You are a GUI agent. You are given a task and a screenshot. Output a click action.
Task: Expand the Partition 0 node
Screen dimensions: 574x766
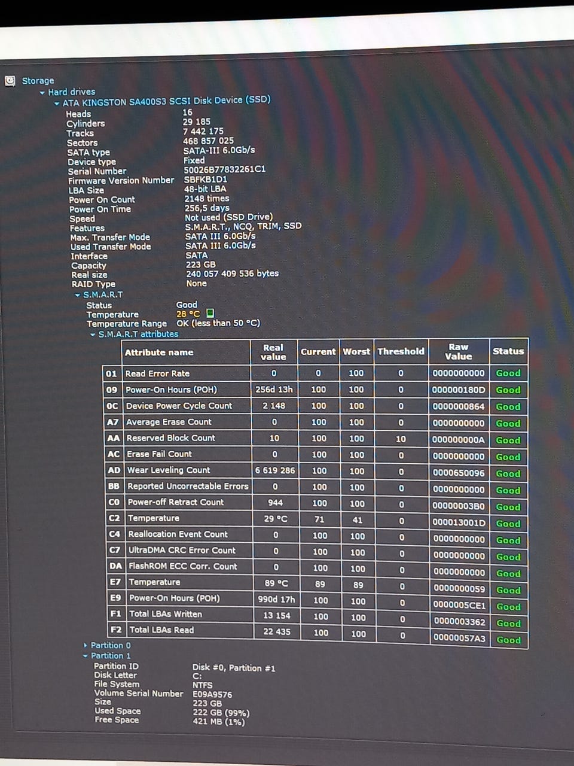point(86,646)
